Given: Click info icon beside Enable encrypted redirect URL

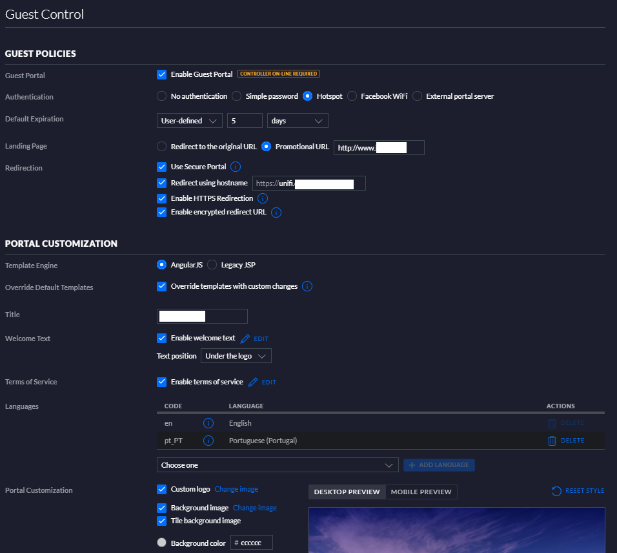Looking at the screenshot, I should pyautogui.click(x=276, y=213).
